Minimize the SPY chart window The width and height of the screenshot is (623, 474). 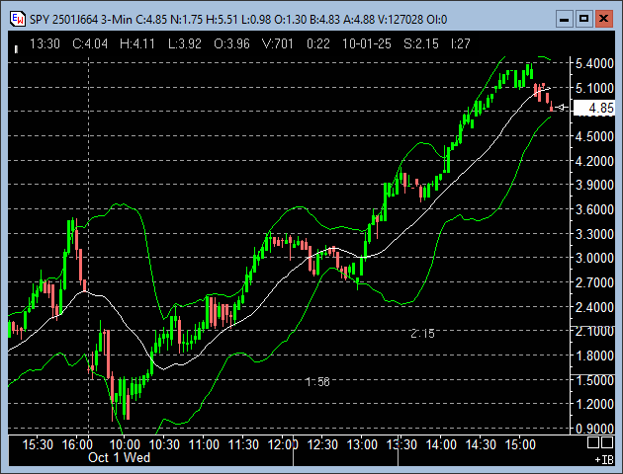[x=564, y=19]
